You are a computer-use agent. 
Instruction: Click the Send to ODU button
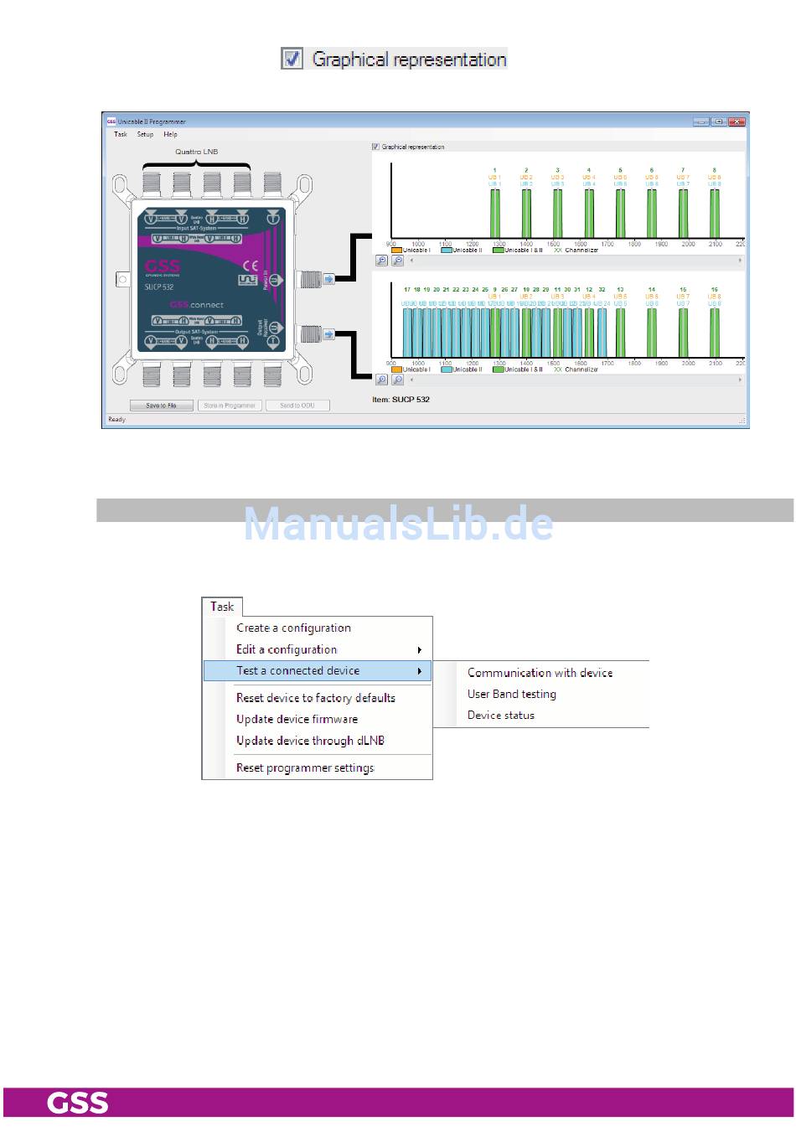tap(297, 406)
